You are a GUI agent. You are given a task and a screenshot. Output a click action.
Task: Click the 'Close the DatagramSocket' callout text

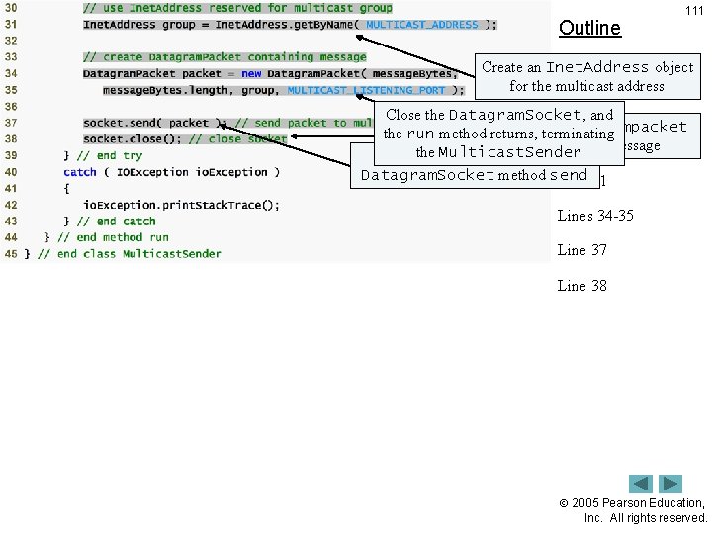click(x=499, y=133)
